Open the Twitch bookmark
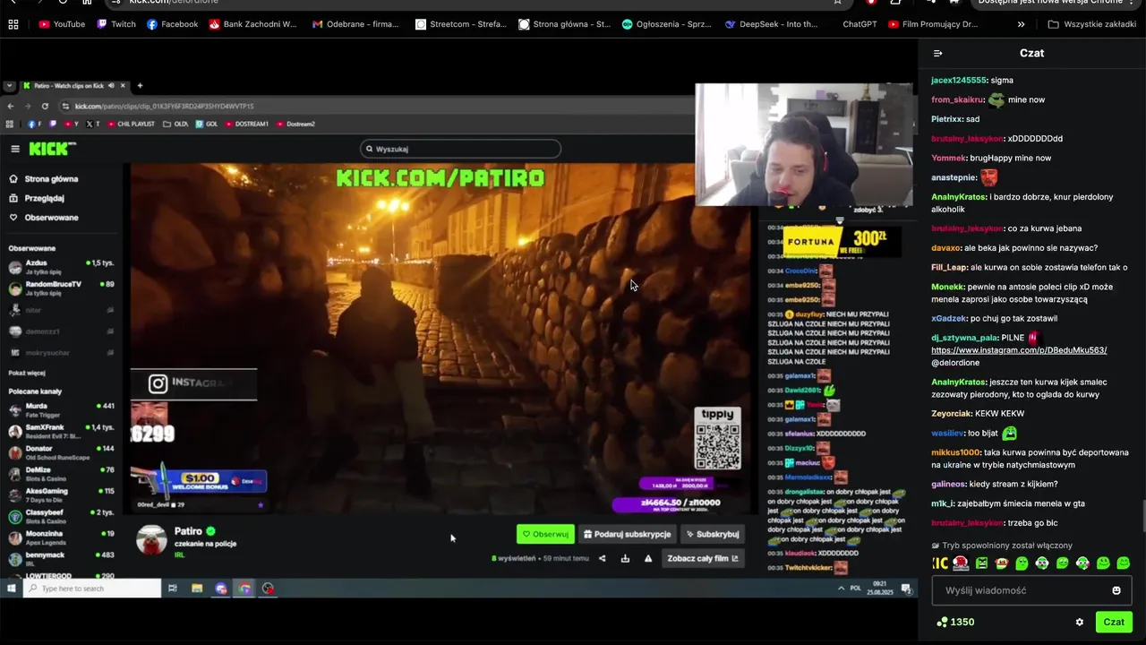The image size is (1146, 645). 116,24
